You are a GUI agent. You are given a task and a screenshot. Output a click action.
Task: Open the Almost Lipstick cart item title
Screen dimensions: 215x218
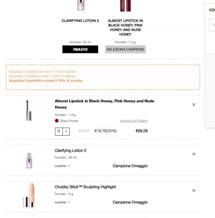104,104
